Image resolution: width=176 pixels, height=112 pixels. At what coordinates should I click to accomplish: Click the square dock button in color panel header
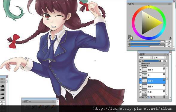pos(169,4)
